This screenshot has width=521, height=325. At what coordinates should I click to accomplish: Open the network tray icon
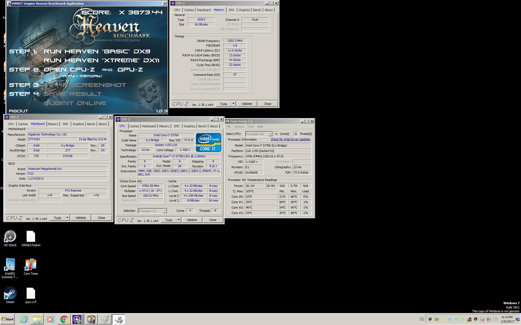point(489,319)
